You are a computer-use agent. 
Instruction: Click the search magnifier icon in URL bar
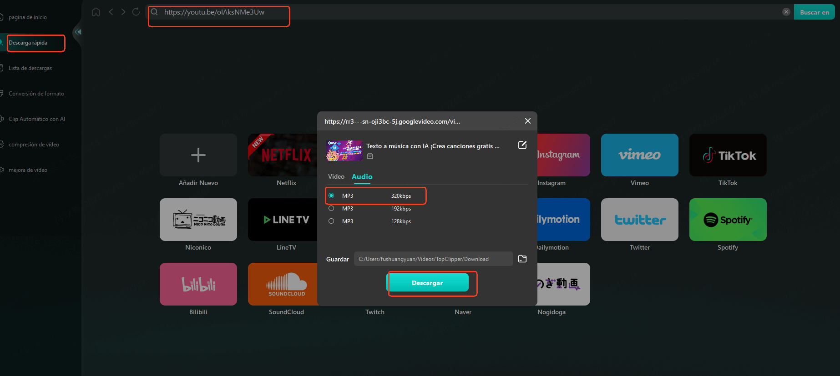[154, 12]
